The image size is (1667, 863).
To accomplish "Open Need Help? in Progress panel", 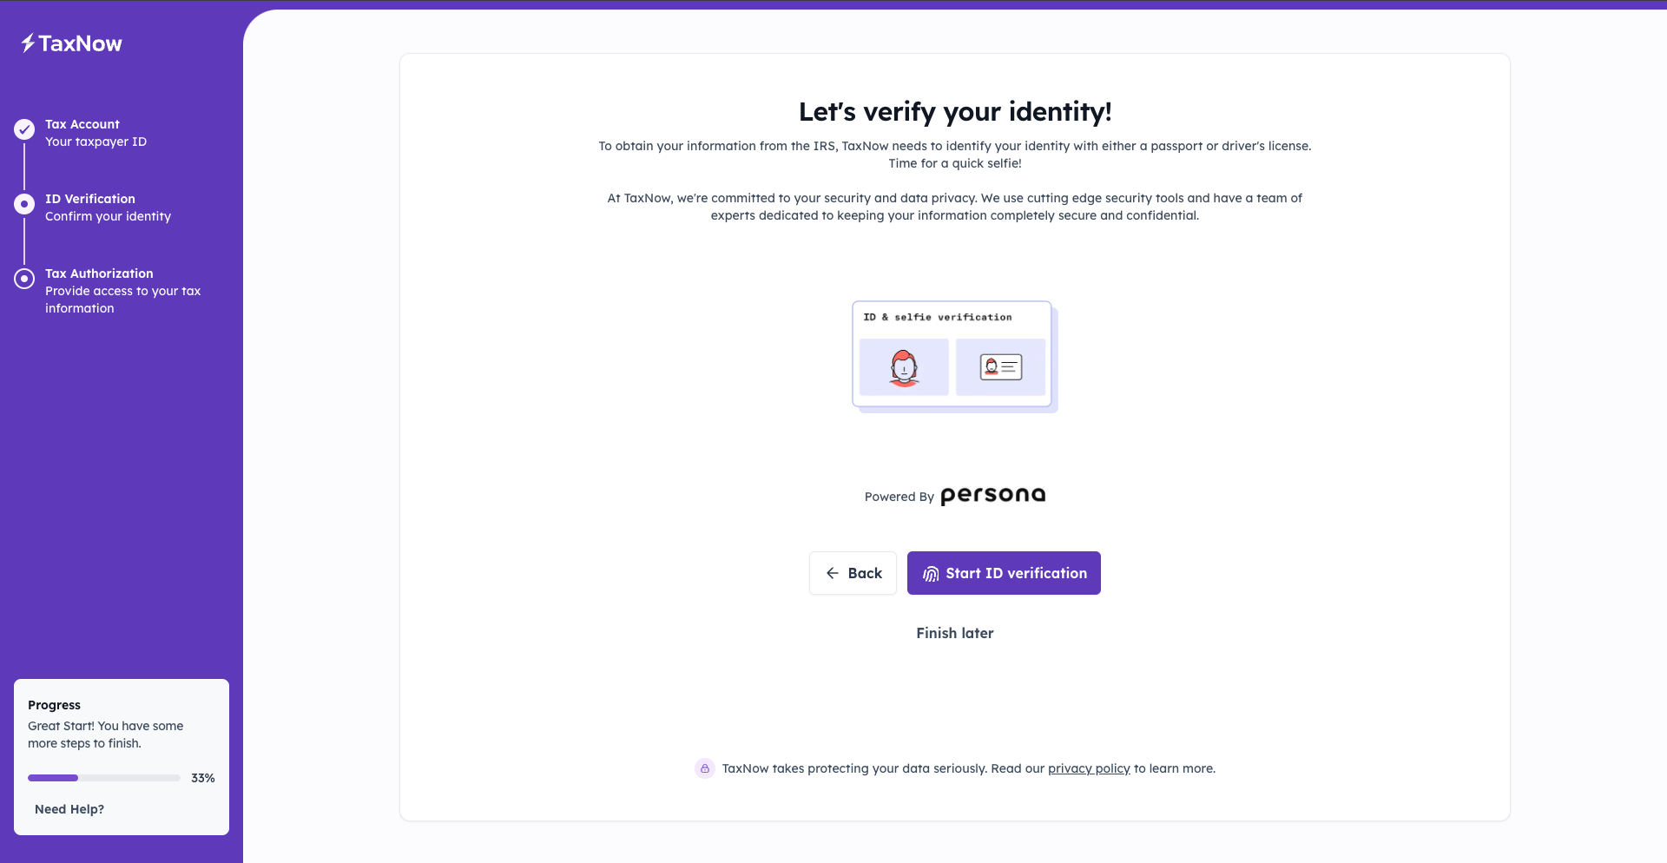I will [x=69, y=809].
